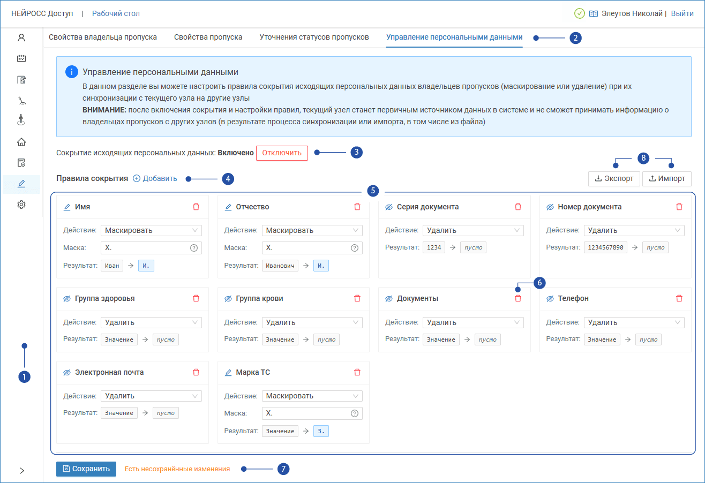Expand action dropdown for Номер документа
The width and height of the screenshot is (705, 483).
click(634, 230)
